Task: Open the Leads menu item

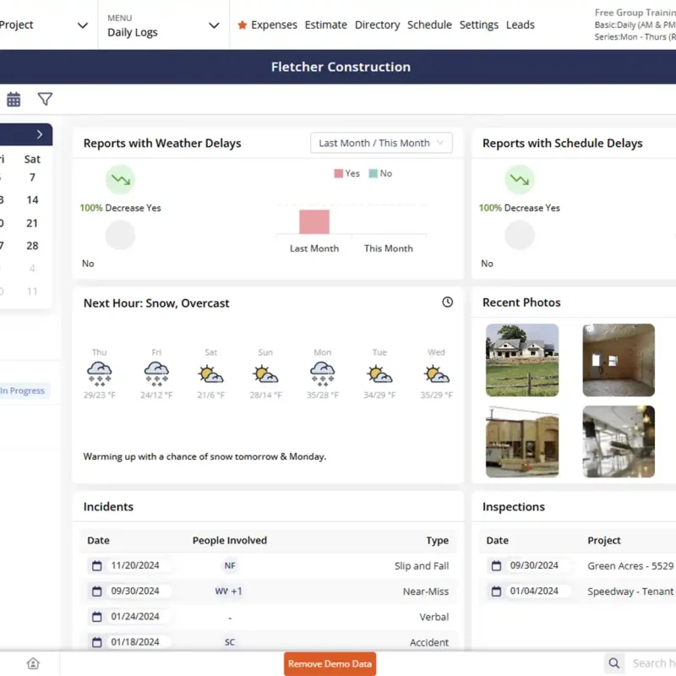Action: coord(520,25)
